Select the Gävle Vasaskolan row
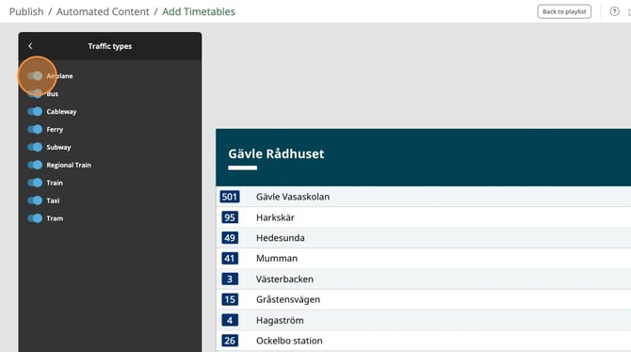The width and height of the screenshot is (631, 352). pos(424,197)
